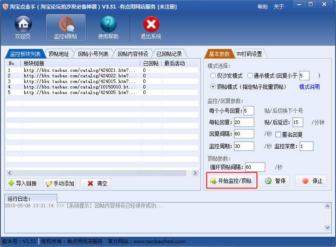Image resolution: width=336 pixels, height=247 pixels.
Task: Close the application window
Action: tap(324, 4)
